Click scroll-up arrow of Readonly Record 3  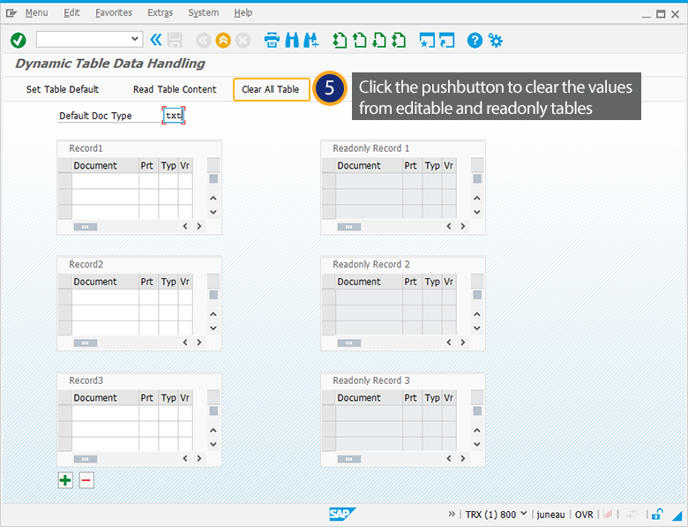tap(477, 431)
